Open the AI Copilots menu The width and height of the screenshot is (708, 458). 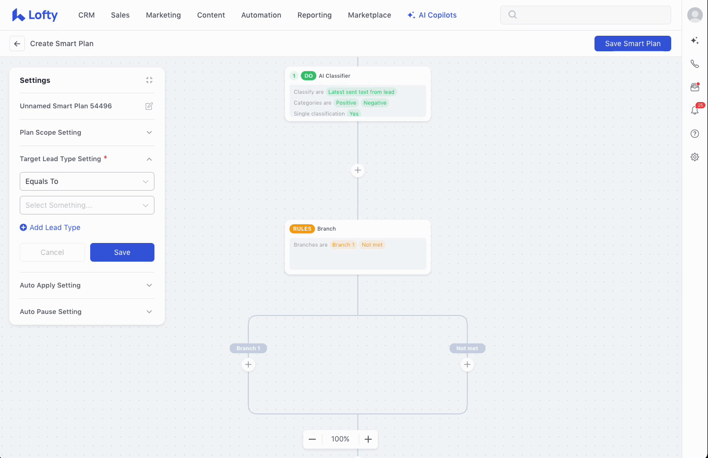click(432, 15)
